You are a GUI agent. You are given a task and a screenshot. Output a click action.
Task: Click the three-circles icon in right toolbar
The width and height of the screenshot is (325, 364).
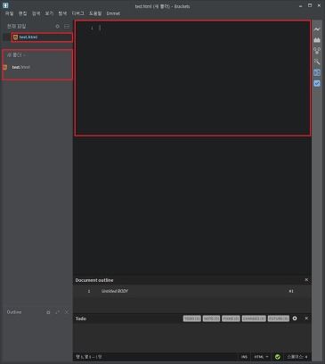[x=317, y=51]
